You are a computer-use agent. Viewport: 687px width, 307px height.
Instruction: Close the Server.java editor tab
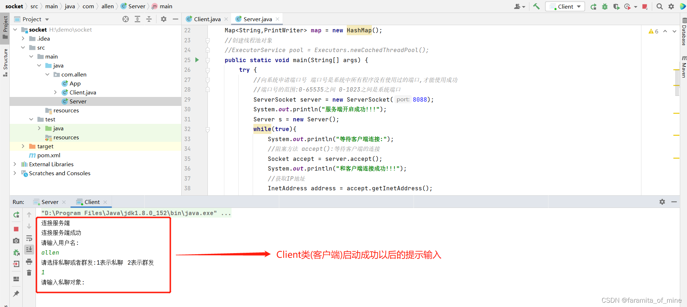click(x=277, y=19)
